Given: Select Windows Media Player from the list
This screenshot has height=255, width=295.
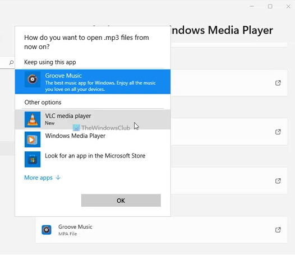Looking at the screenshot, I should click(93, 140).
